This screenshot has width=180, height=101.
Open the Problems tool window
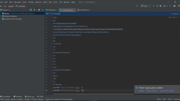click(x=5, y=97)
